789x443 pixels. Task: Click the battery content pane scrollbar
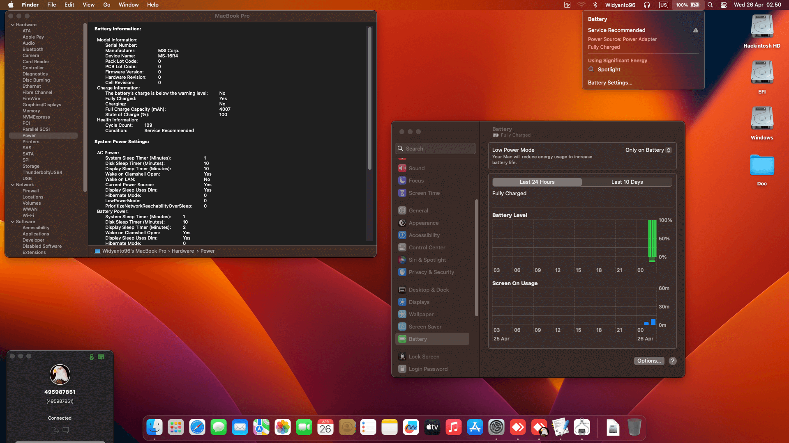[x=370, y=98]
